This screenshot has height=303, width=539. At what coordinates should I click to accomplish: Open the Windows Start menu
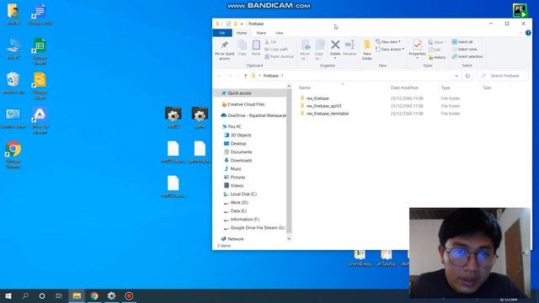tap(8, 295)
